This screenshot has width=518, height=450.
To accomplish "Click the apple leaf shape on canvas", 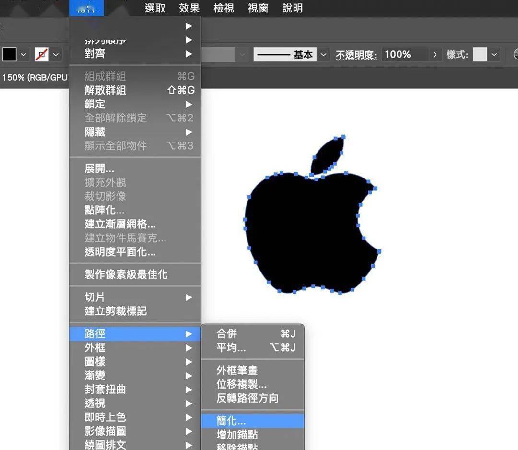I will (x=328, y=154).
